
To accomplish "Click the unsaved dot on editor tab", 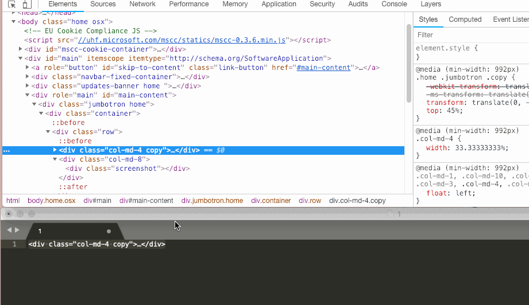I will pos(109,231).
